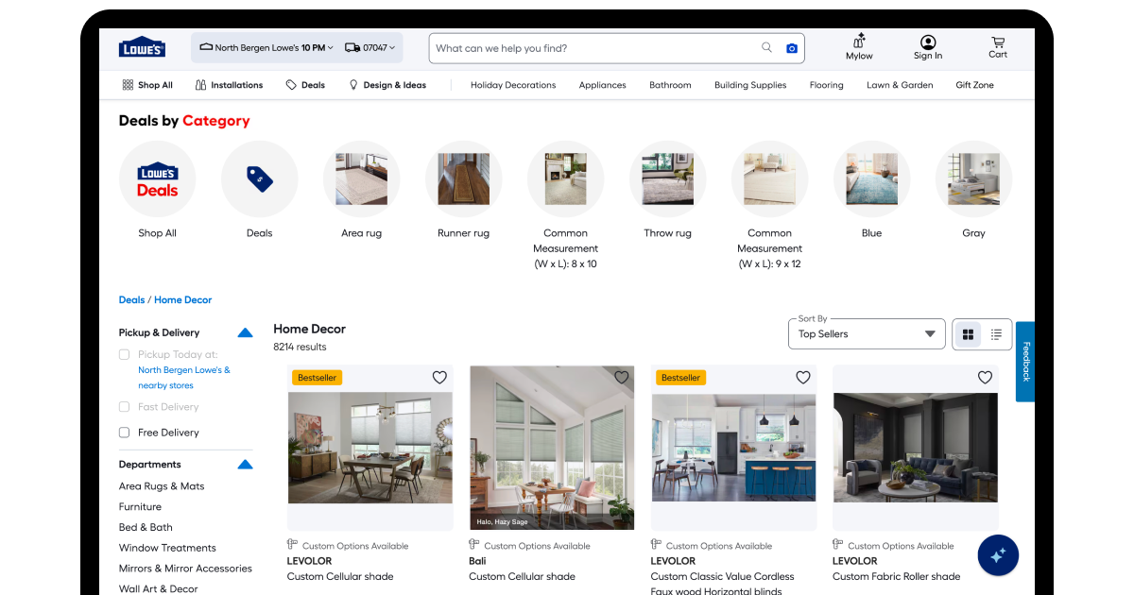The width and height of the screenshot is (1134, 595).
Task: Select Gray rug category thumbnail
Action: click(973, 179)
